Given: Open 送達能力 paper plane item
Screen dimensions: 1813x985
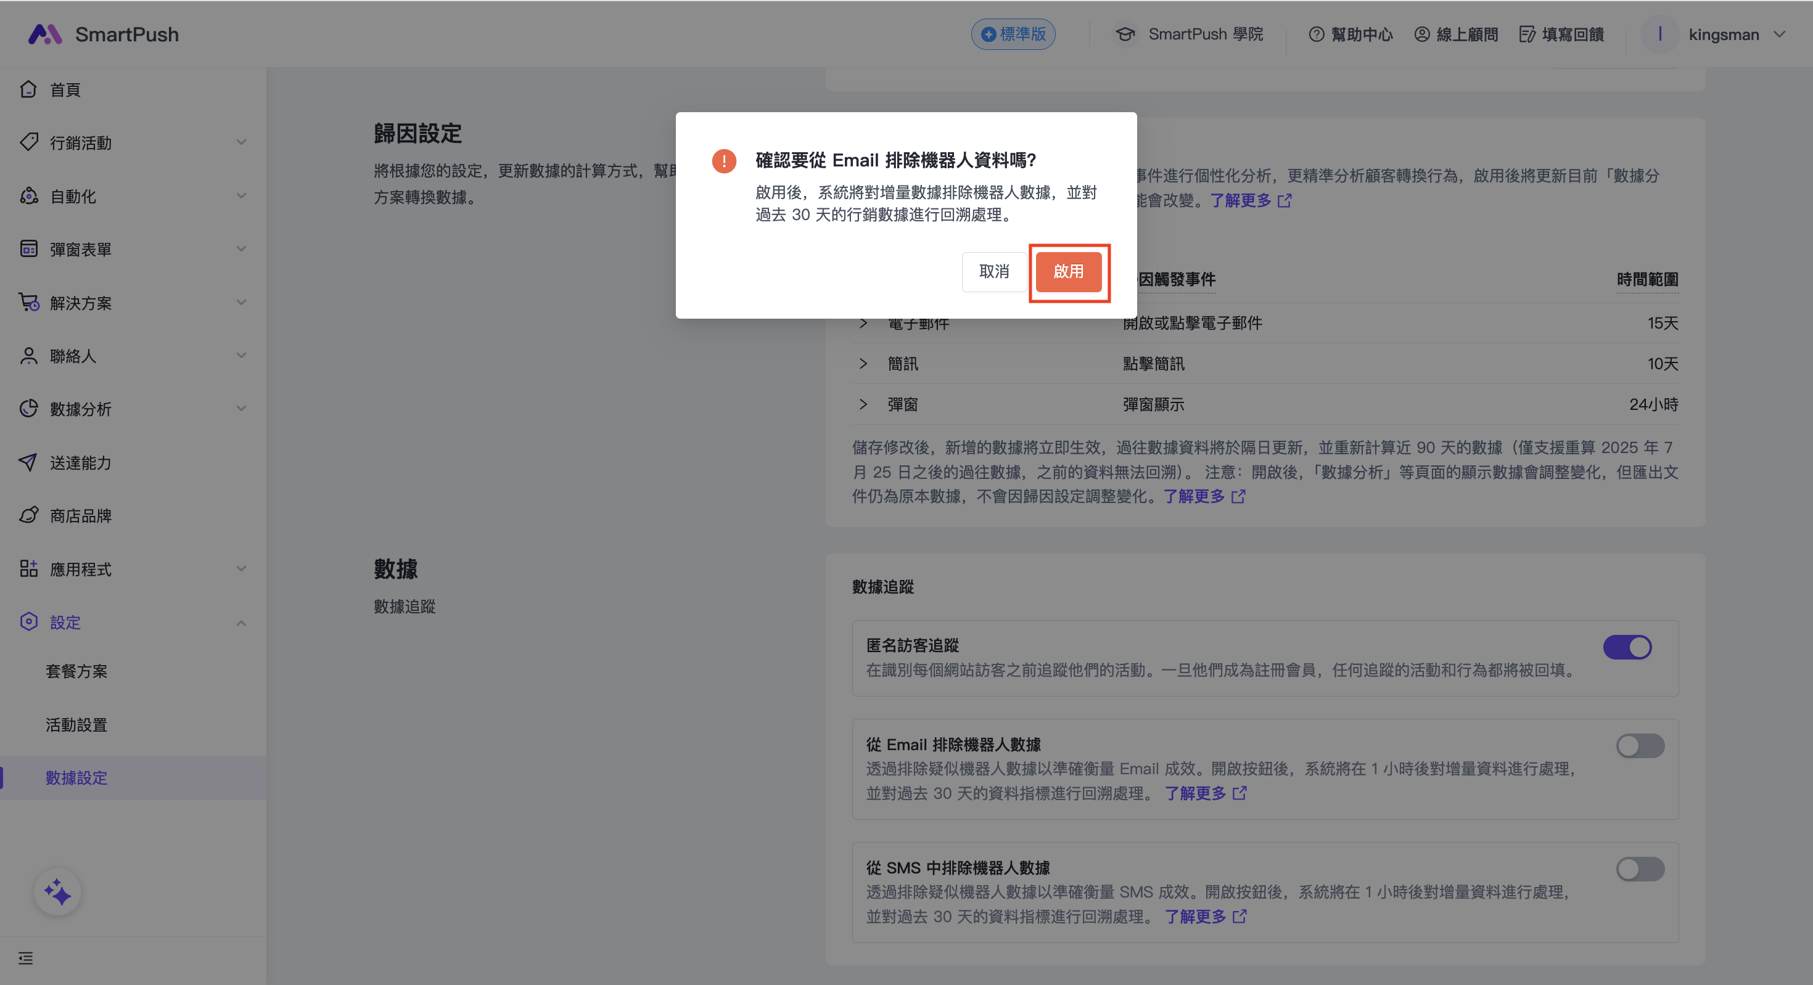Looking at the screenshot, I should (79, 463).
